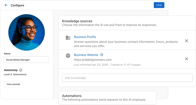Refresh the Business Website source

(x=102, y=55)
